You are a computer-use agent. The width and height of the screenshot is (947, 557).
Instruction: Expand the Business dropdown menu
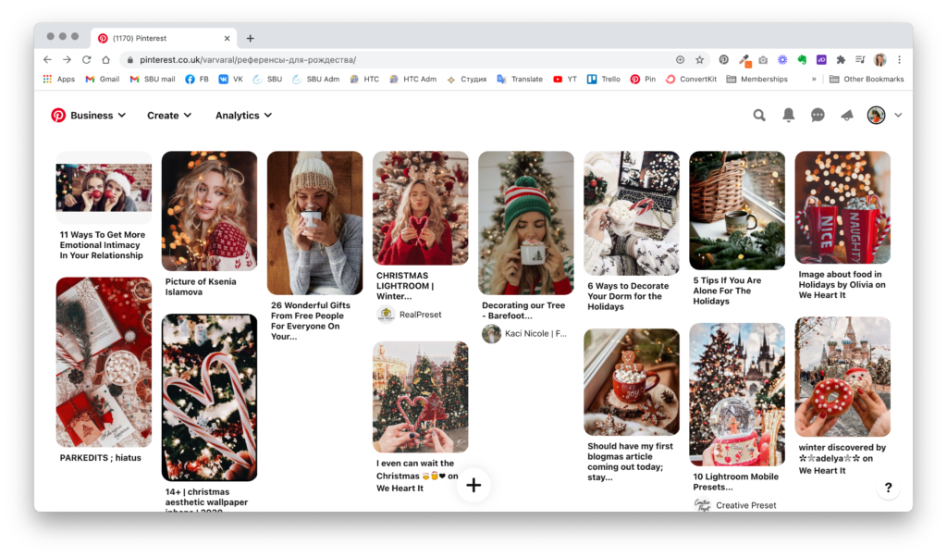click(x=98, y=116)
